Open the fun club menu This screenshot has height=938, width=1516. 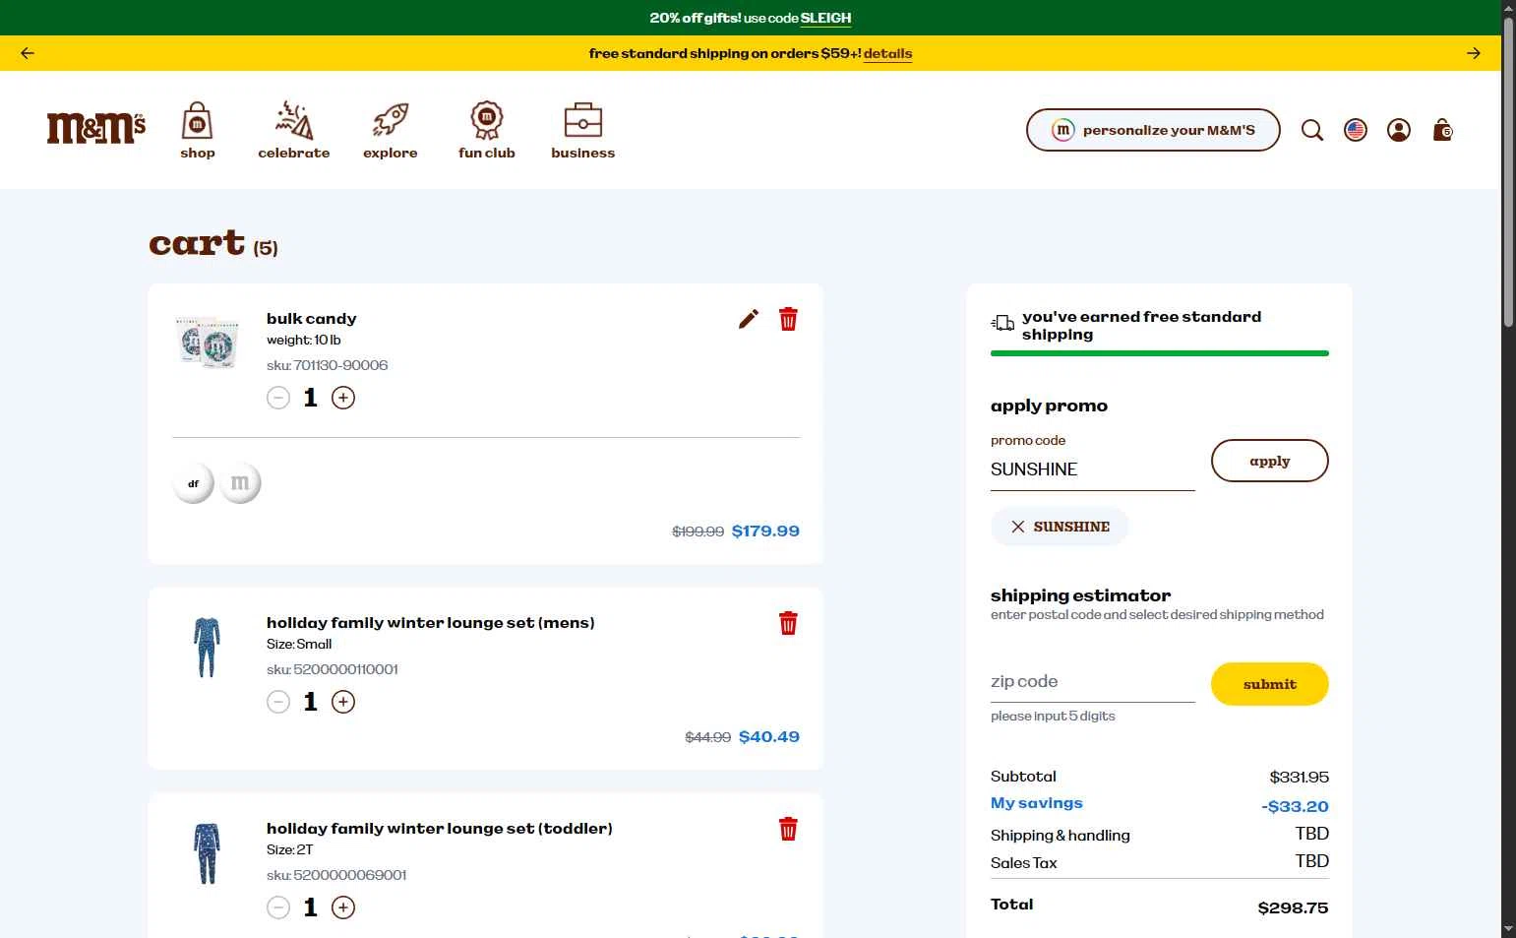coord(487,131)
